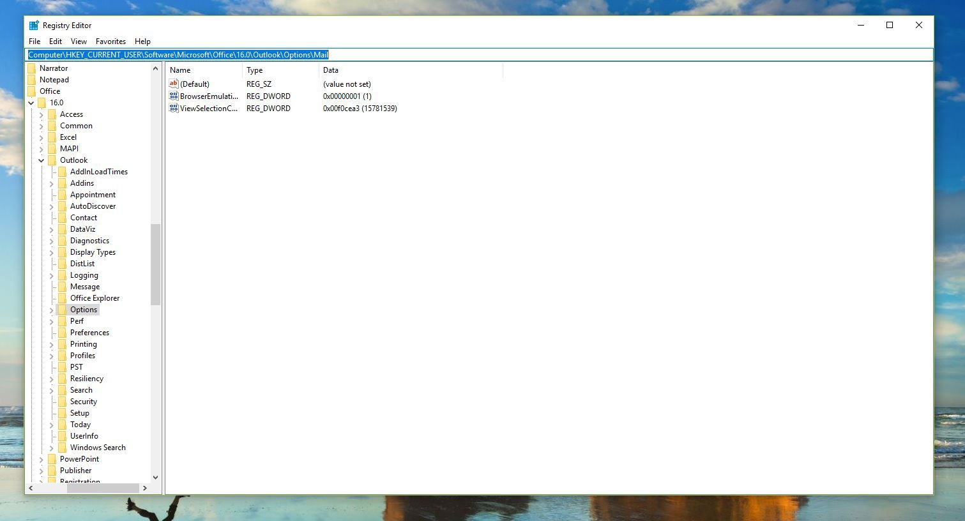
Task: Click tree pane scroll right arrow
Action: click(x=145, y=488)
